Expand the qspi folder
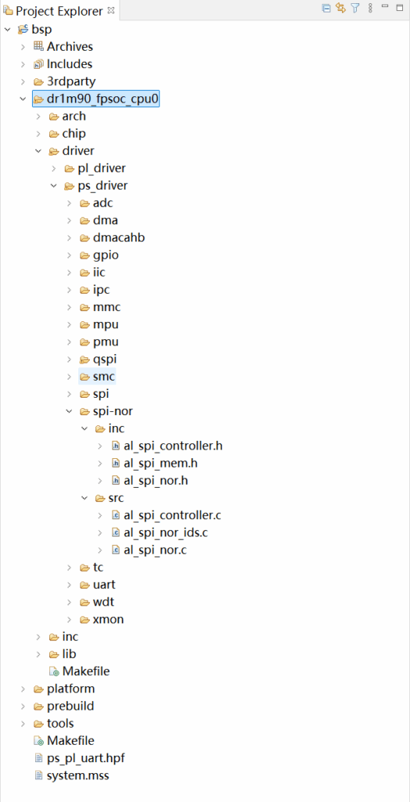The width and height of the screenshot is (410, 802). click(x=70, y=359)
